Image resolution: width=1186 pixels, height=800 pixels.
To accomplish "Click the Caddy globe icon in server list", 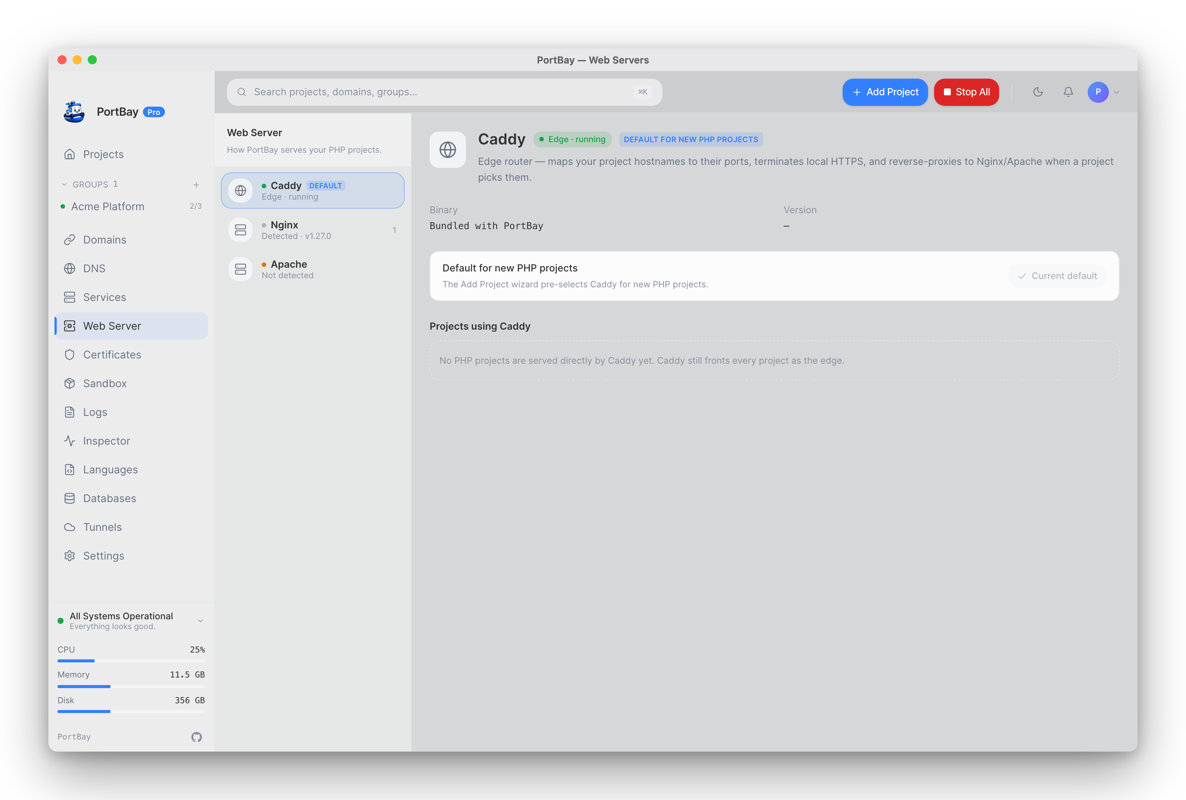I will pos(241,190).
